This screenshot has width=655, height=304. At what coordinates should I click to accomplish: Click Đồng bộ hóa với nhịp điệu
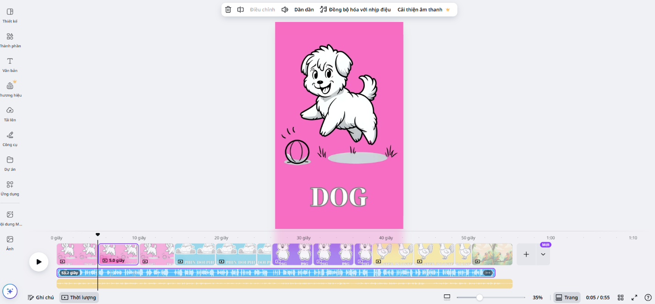pos(355,10)
